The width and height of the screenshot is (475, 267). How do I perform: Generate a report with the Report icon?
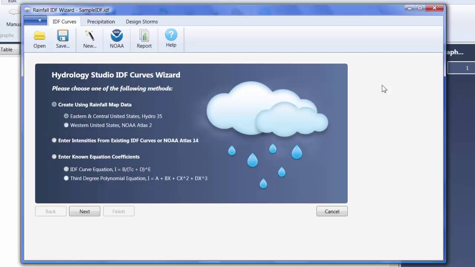click(144, 39)
